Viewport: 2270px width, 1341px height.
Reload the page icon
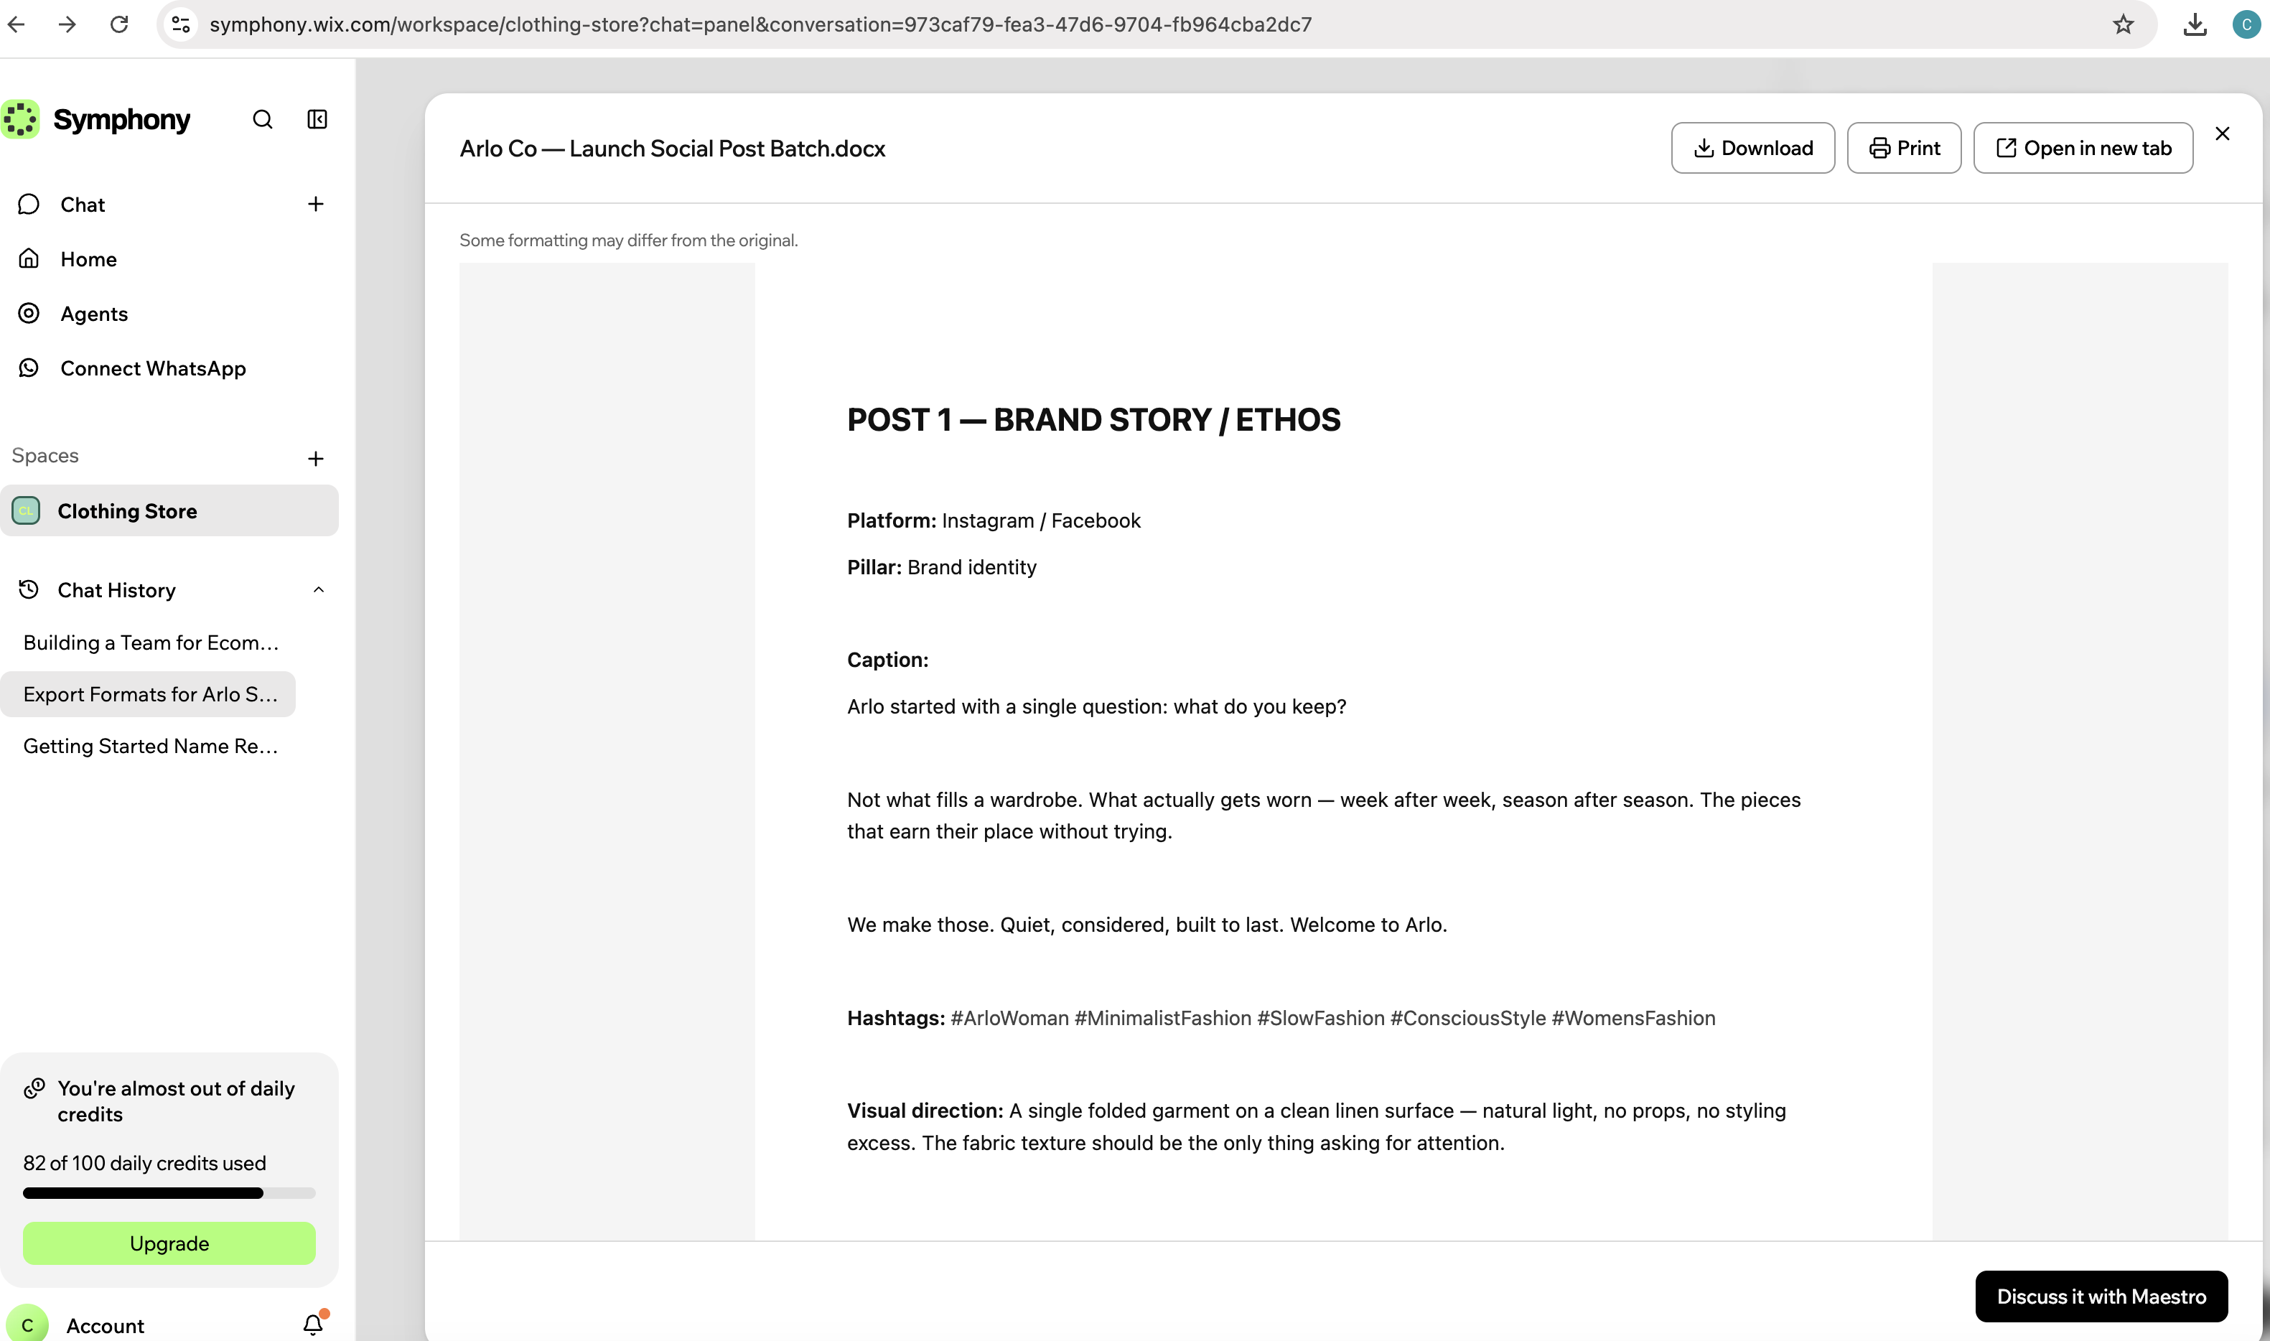[x=118, y=24]
